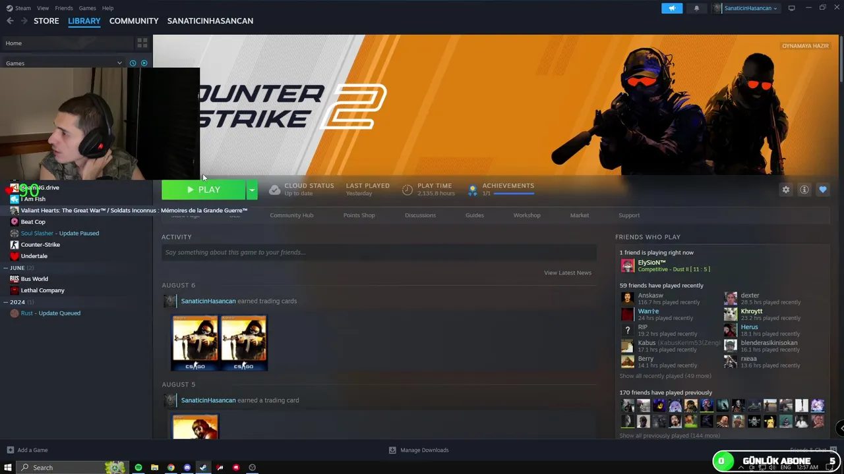This screenshot has width=844, height=474.
Task: Sort library by recent activity clock icon
Action: pos(133,63)
